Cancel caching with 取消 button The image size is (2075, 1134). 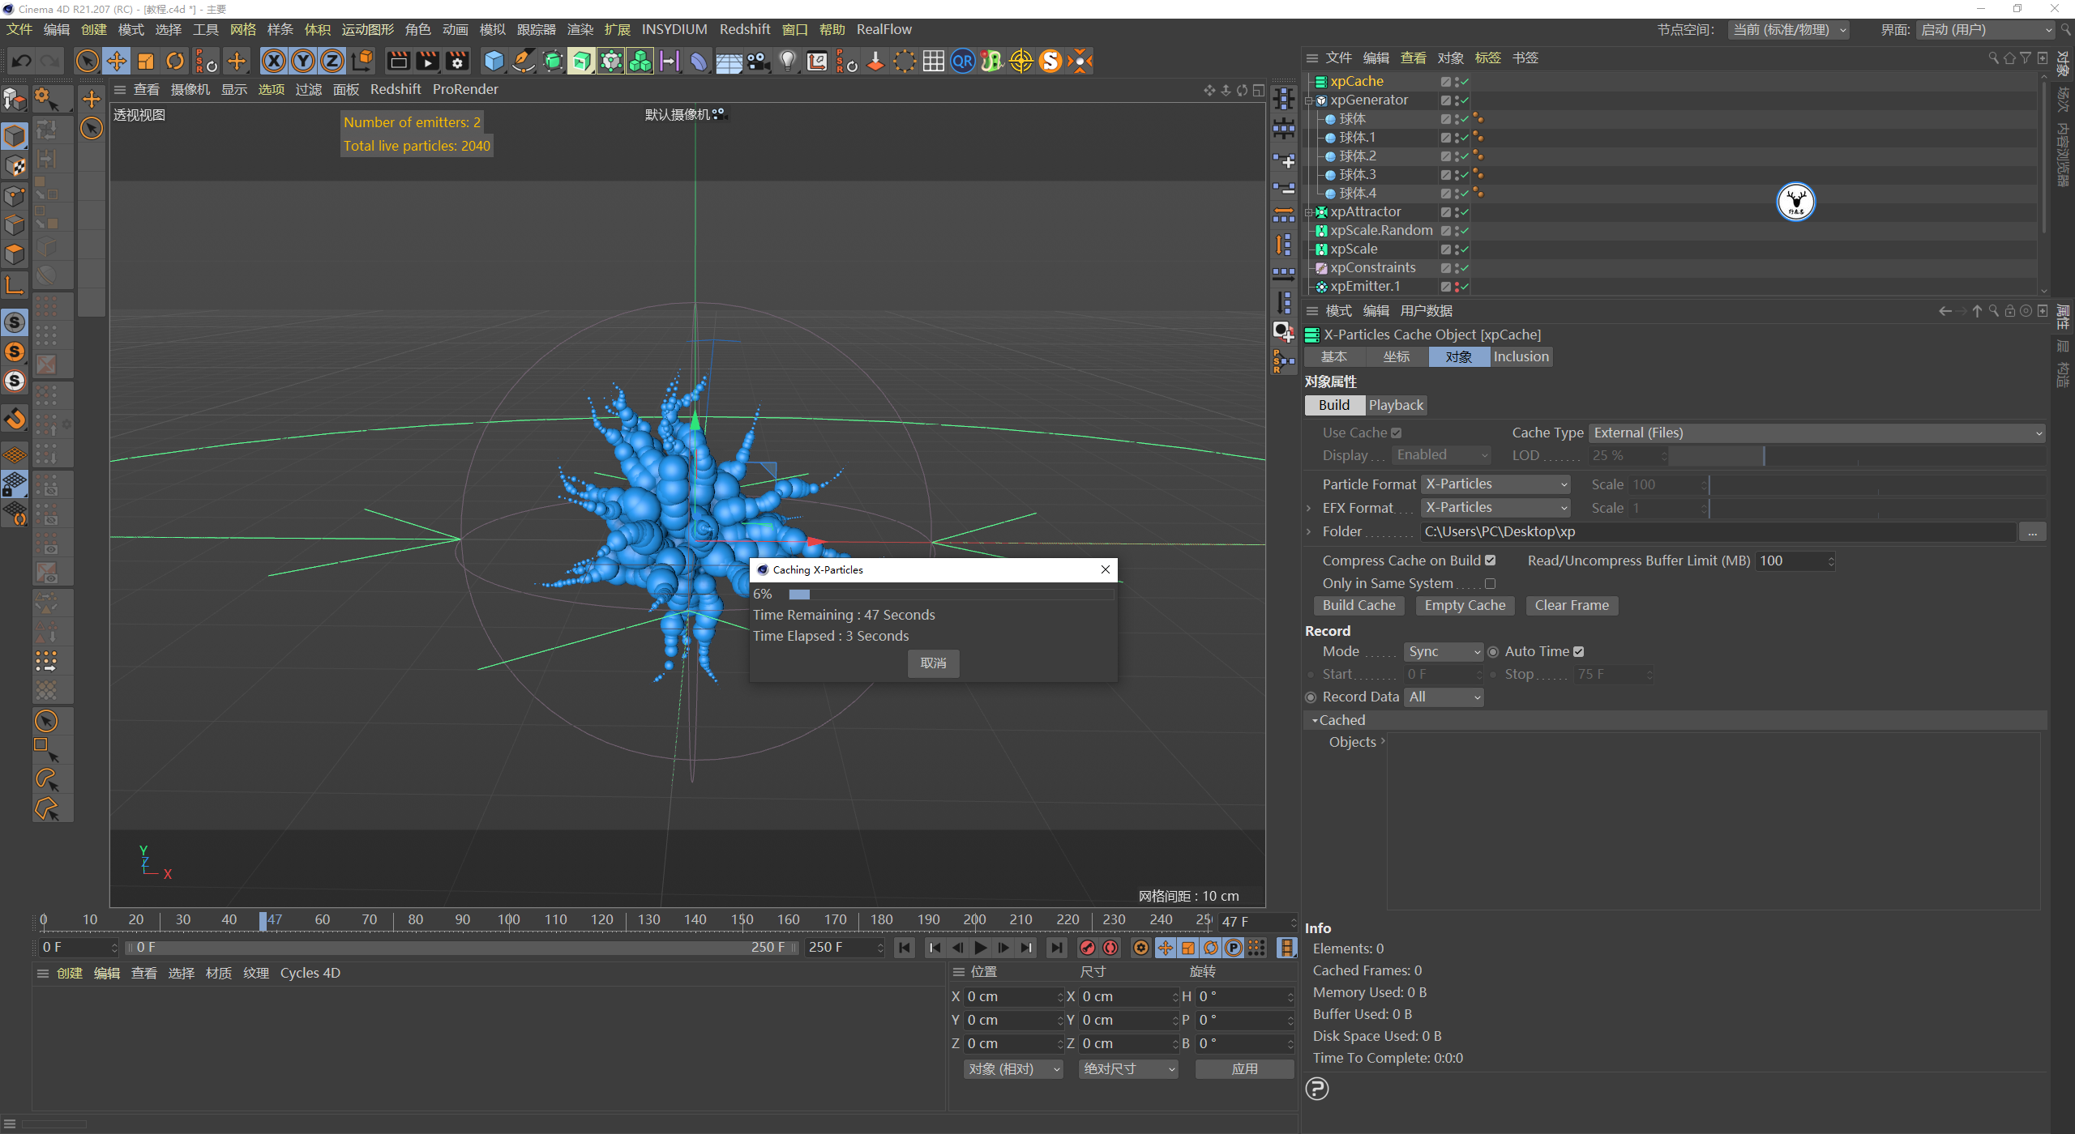click(x=933, y=663)
